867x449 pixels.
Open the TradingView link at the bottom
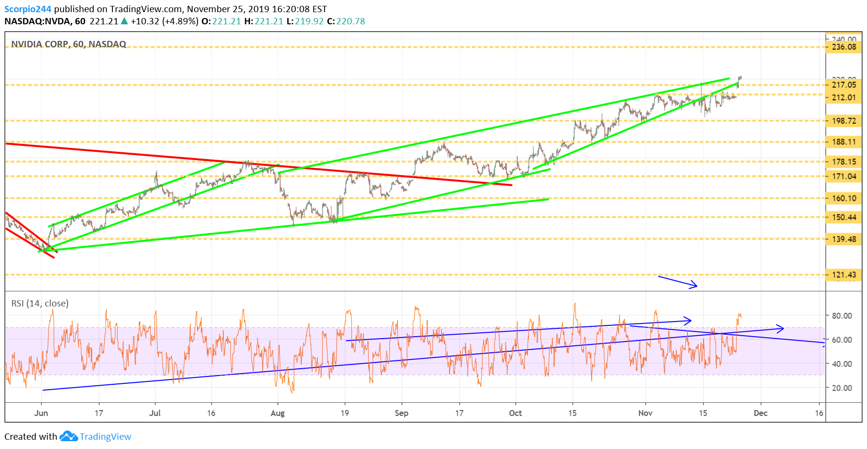click(106, 436)
